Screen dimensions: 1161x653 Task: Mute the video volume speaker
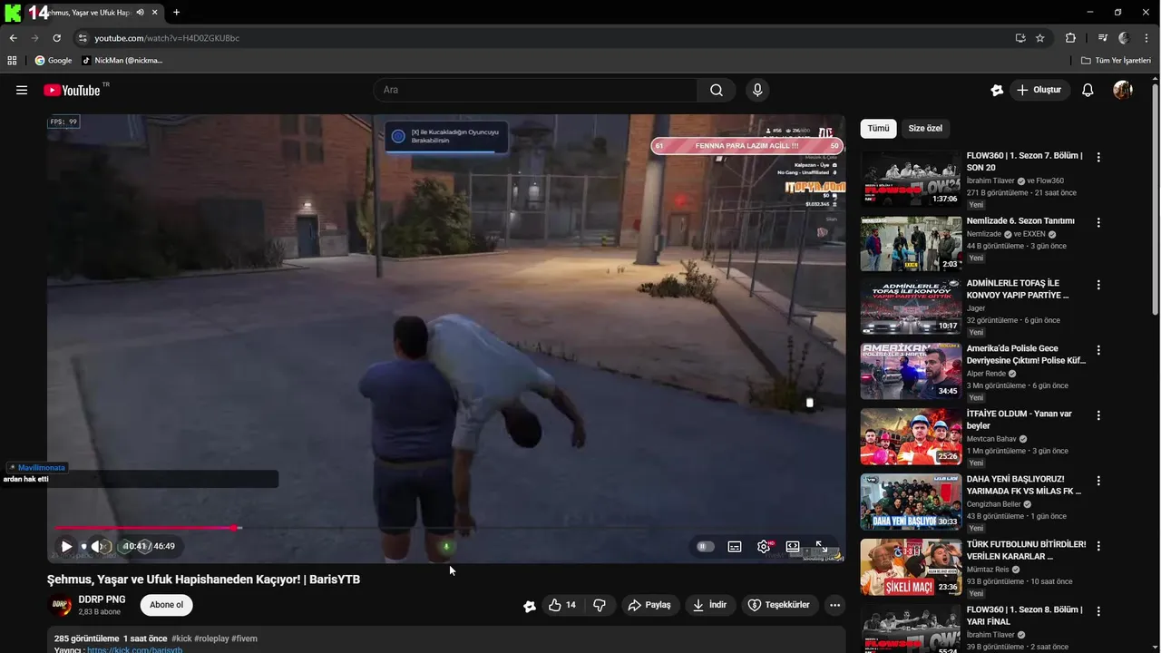coord(97,546)
